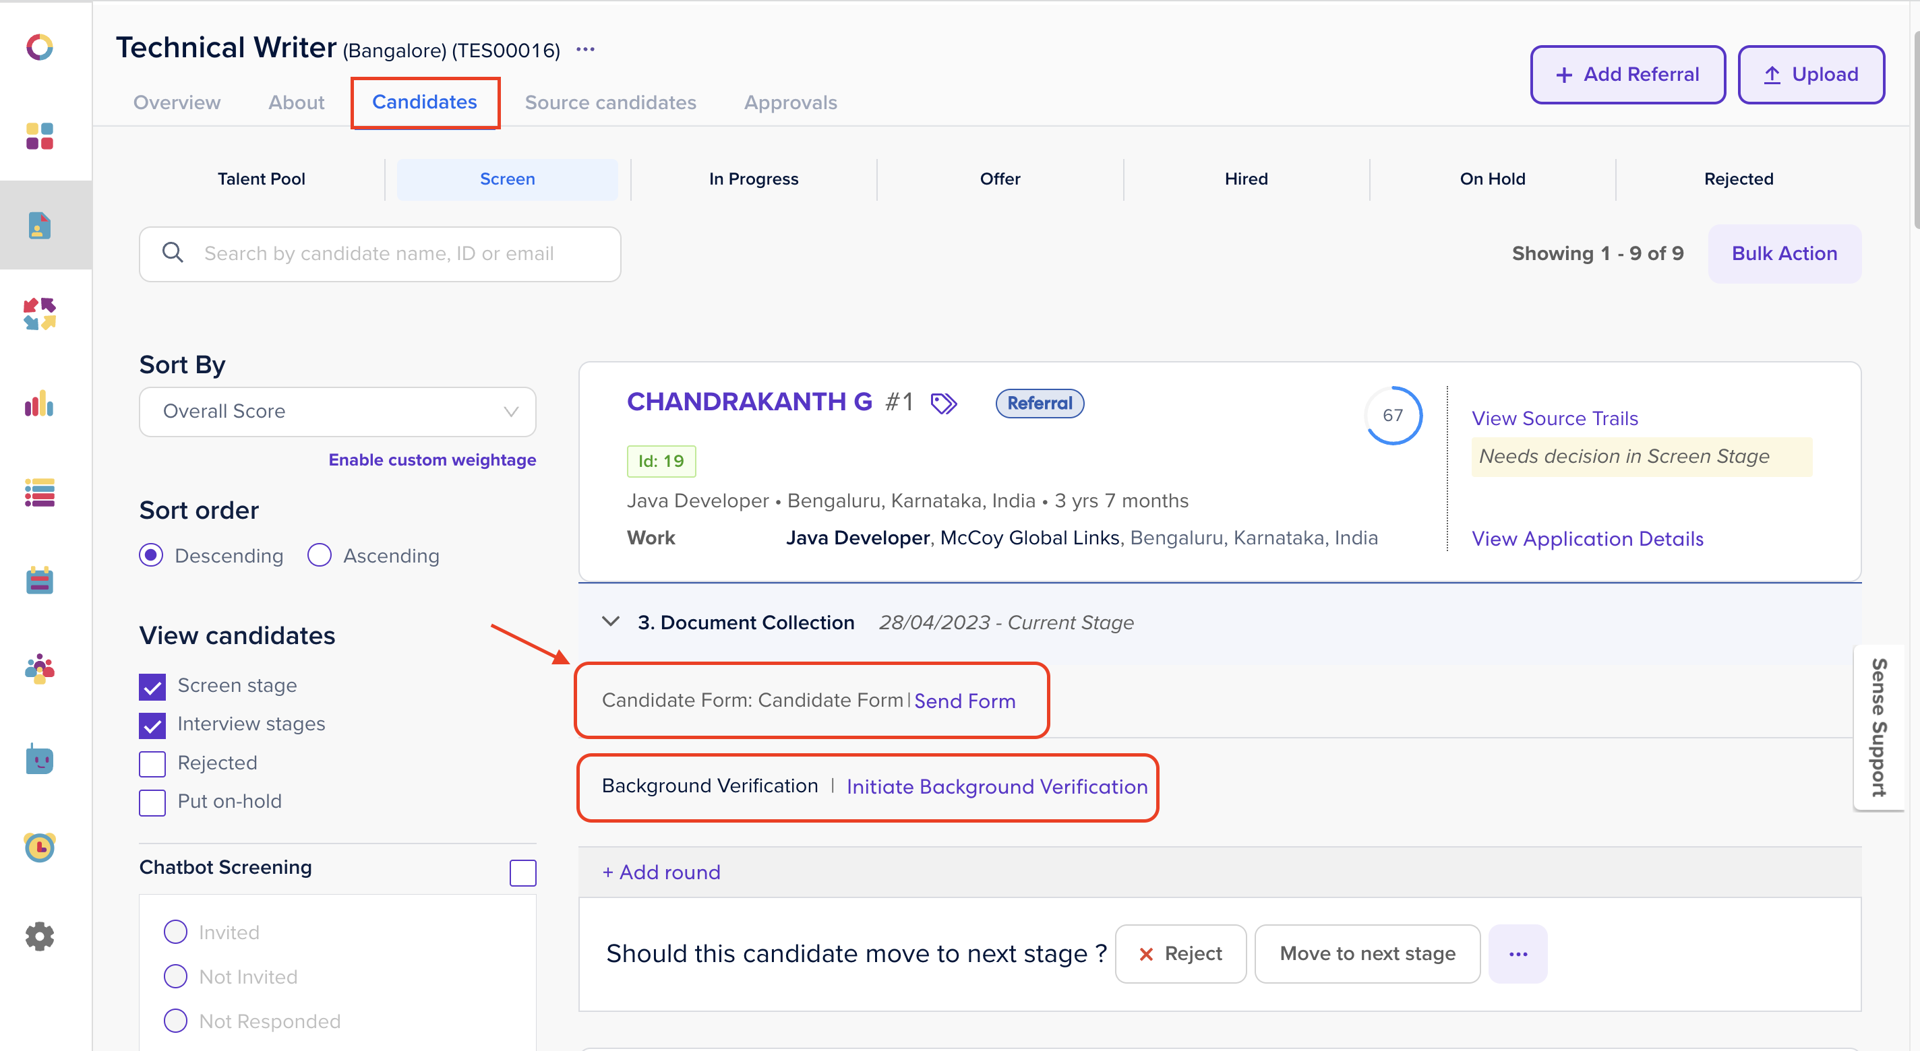1920x1051 pixels.
Task: Open the settings gear sidebar icon
Action: click(40, 936)
